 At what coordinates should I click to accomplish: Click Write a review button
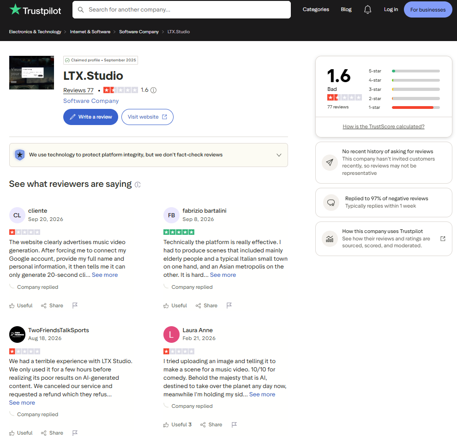(x=90, y=117)
